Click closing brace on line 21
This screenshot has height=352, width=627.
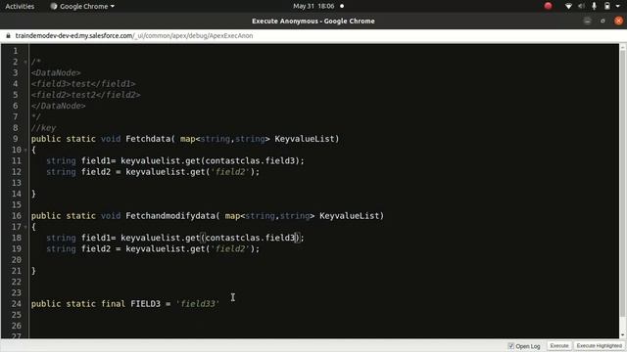coord(33,271)
